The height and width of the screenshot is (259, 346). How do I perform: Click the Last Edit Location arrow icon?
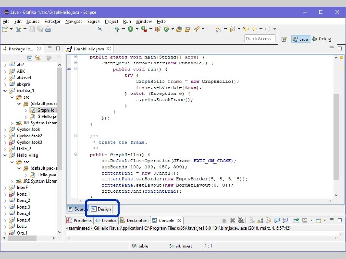click(246, 29)
